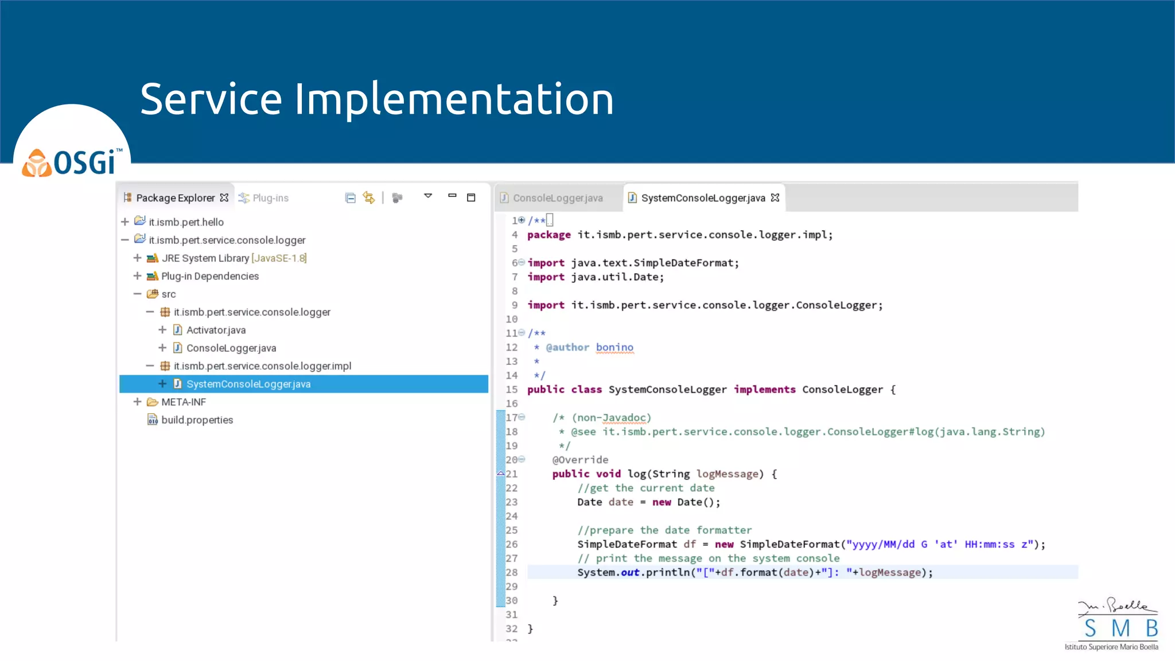Click the build.properties file icon
1175x661 pixels.
click(153, 419)
